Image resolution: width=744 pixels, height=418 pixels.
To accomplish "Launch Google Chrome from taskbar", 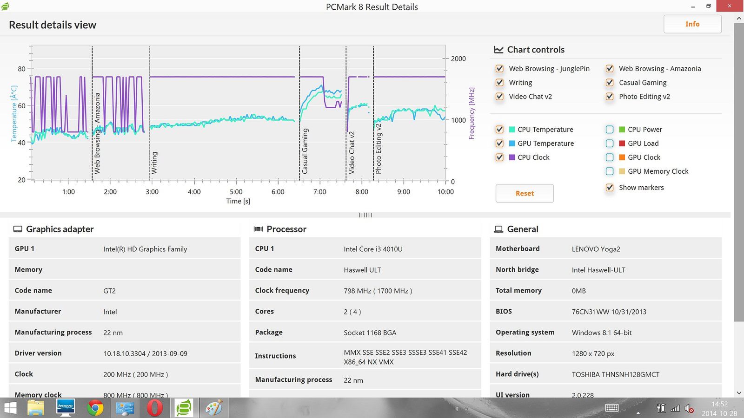I will (x=95, y=408).
